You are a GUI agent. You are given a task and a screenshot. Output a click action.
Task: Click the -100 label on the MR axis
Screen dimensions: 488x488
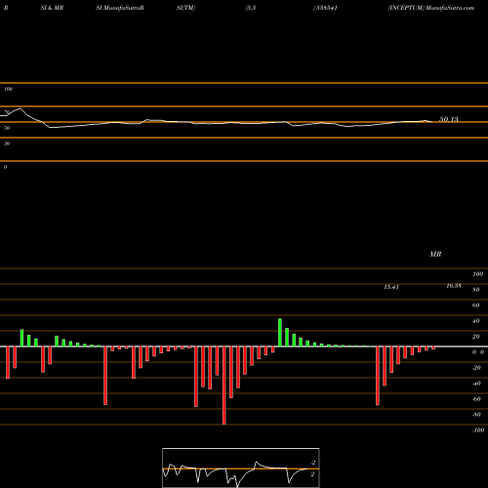[x=478, y=430]
